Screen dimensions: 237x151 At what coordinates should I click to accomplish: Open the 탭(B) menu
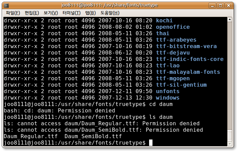point(90,13)
